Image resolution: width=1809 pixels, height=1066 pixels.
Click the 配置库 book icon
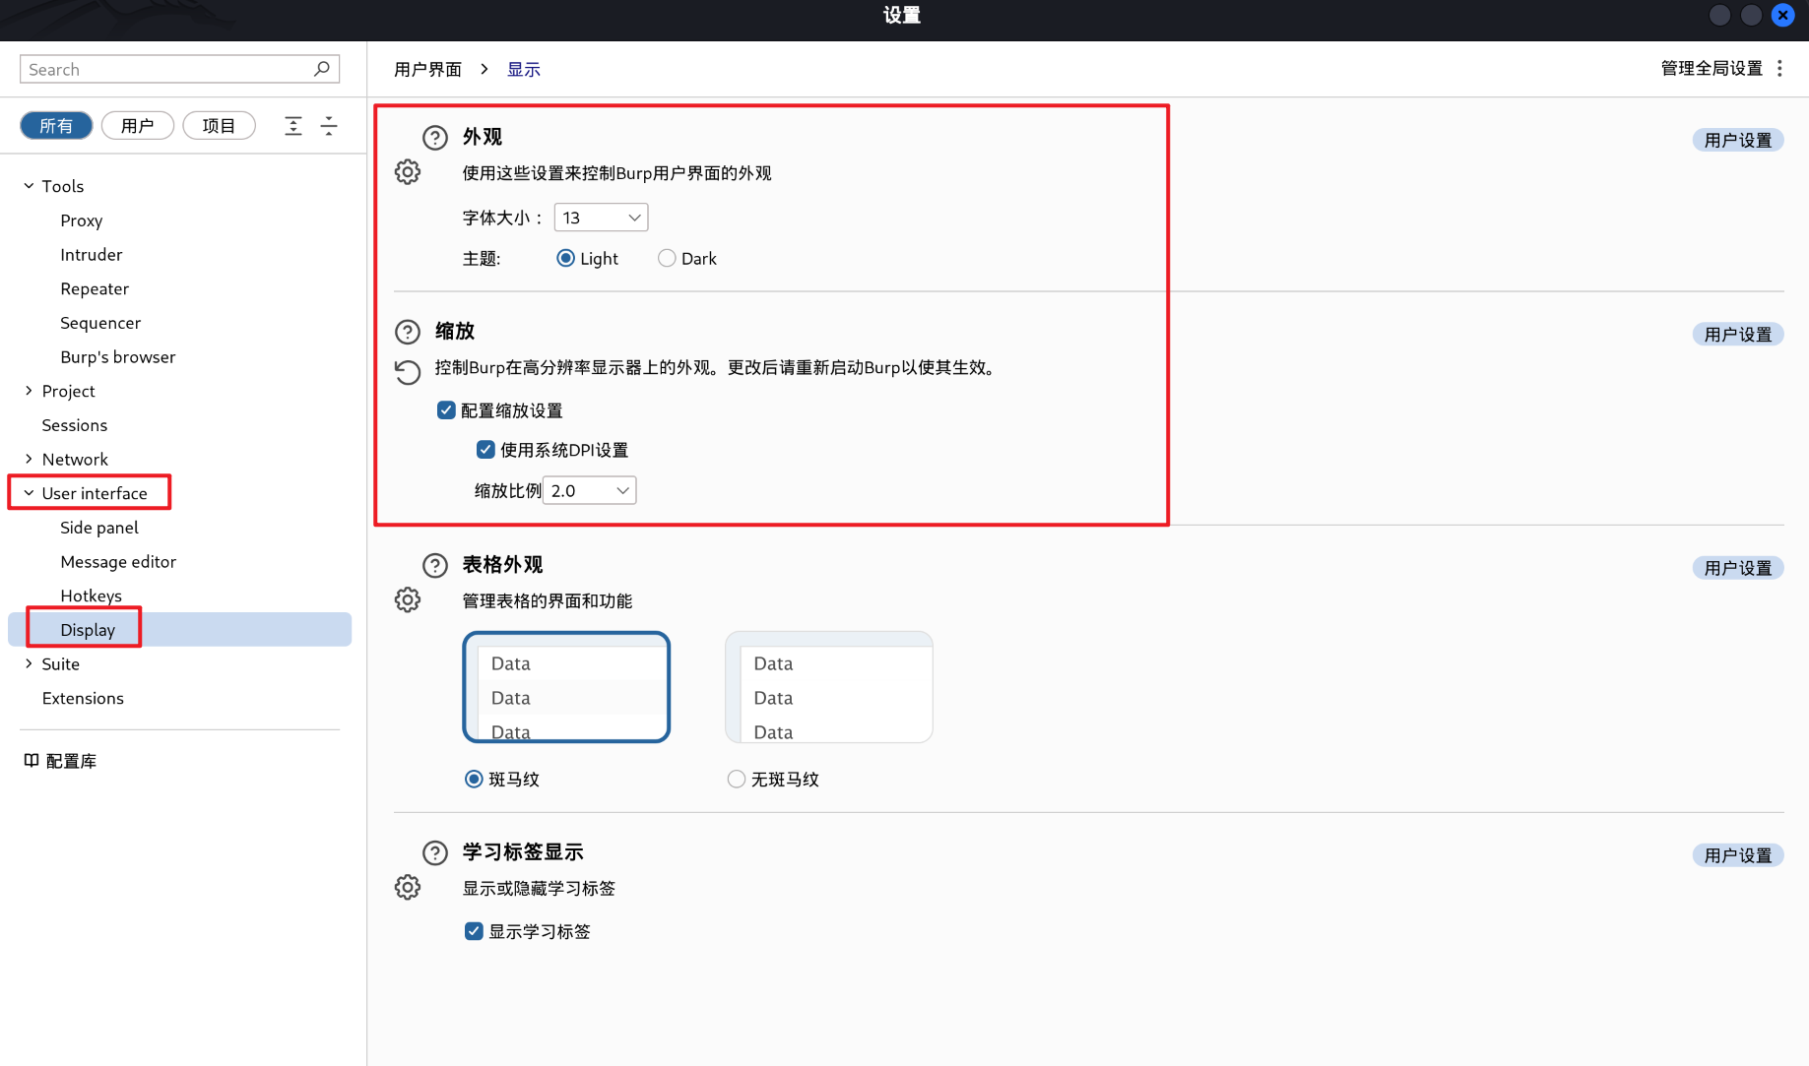pos(32,760)
